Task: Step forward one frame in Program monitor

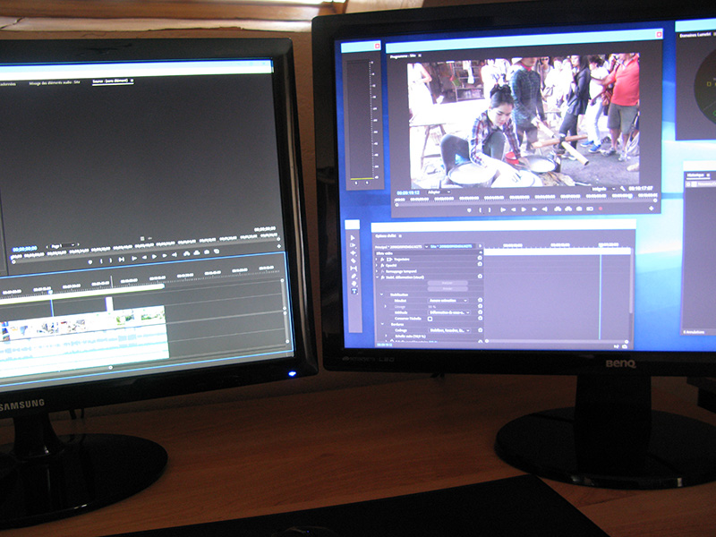Action: pyautogui.click(x=534, y=209)
